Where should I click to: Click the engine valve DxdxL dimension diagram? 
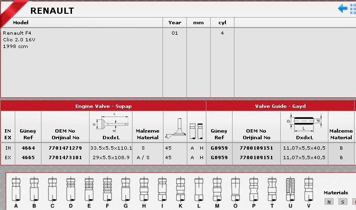pyautogui.click(x=111, y=123)
